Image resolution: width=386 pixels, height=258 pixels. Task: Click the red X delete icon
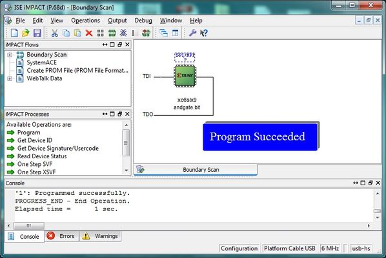click(x=89, y=33)
